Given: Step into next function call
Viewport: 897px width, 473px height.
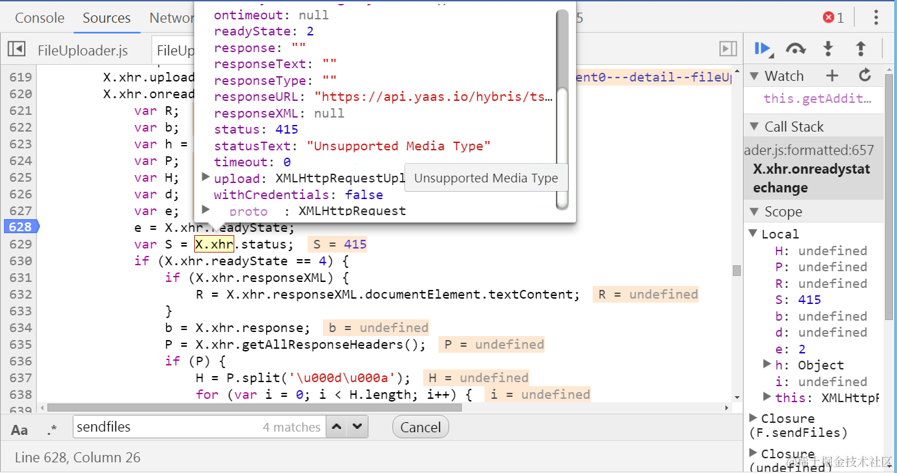Looking at the screenshot, I should (828, 49).
